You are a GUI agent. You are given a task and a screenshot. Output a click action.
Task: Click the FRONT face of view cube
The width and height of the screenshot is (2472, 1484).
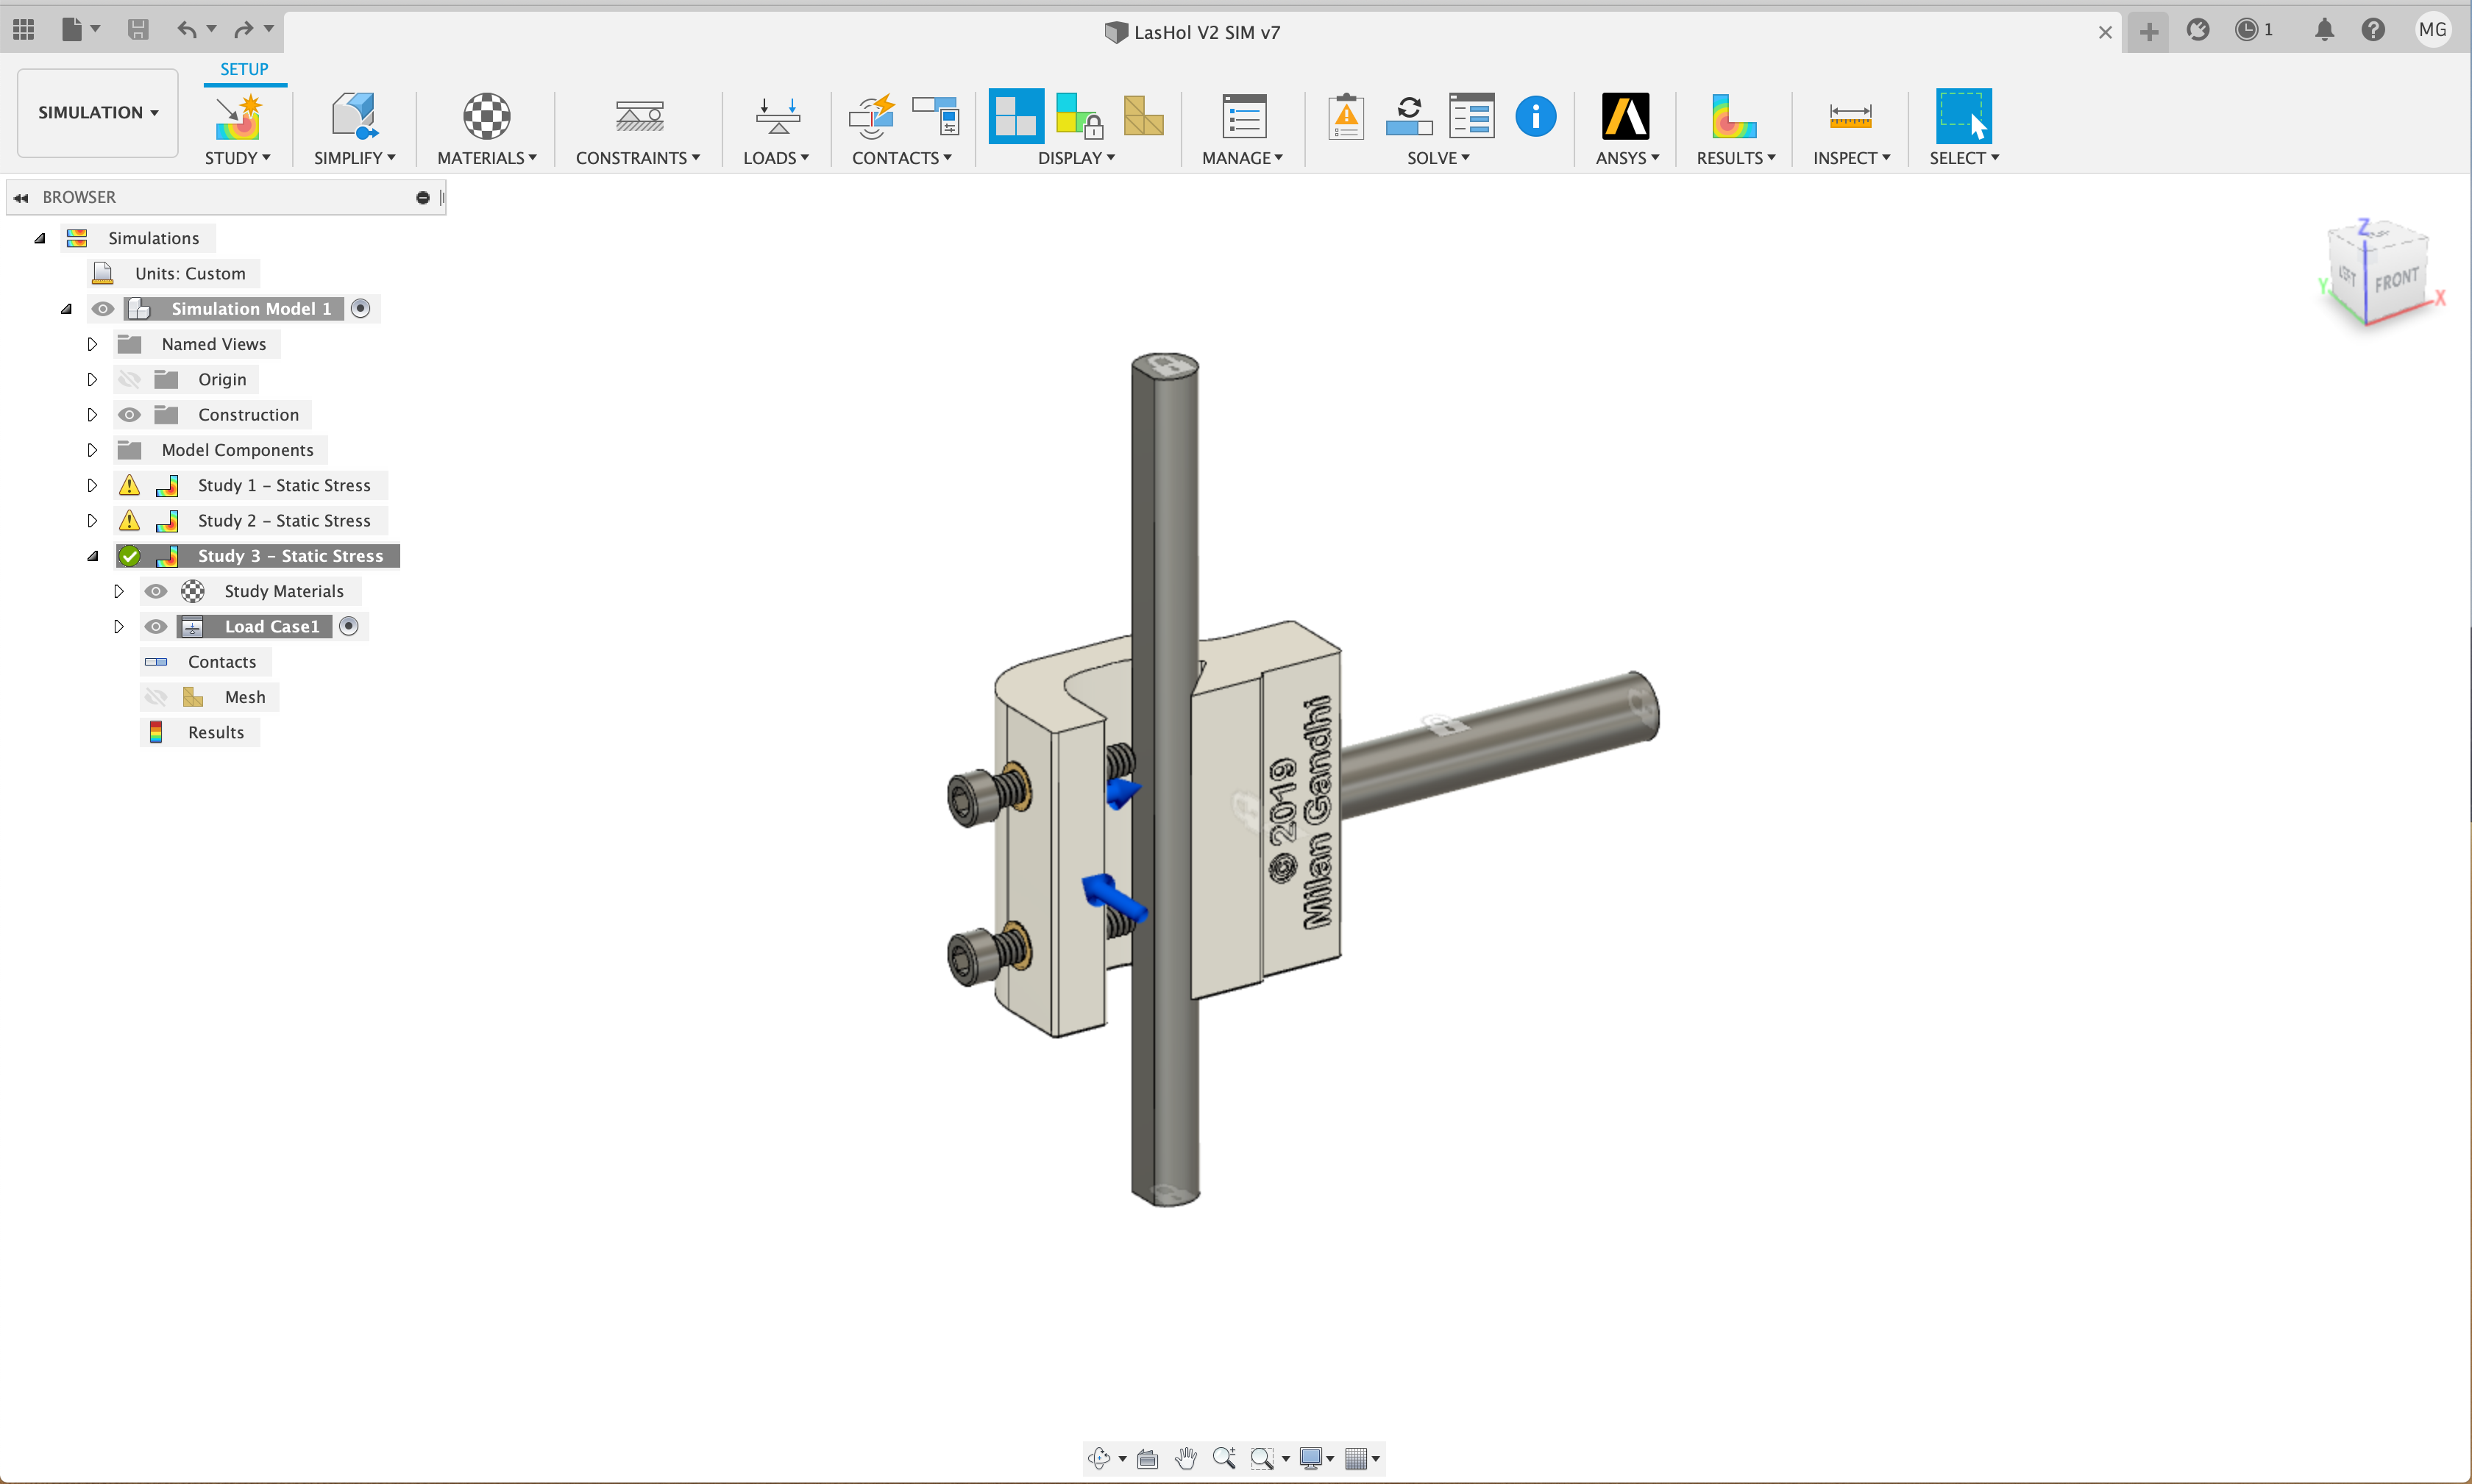pyautogui.click(x=2396, y=280)
